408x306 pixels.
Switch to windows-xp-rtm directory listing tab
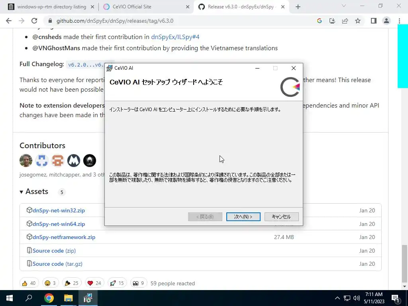click(51, 7)
